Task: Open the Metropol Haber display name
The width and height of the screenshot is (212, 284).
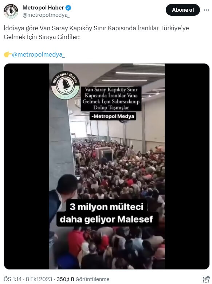Action: pos(43,8)
